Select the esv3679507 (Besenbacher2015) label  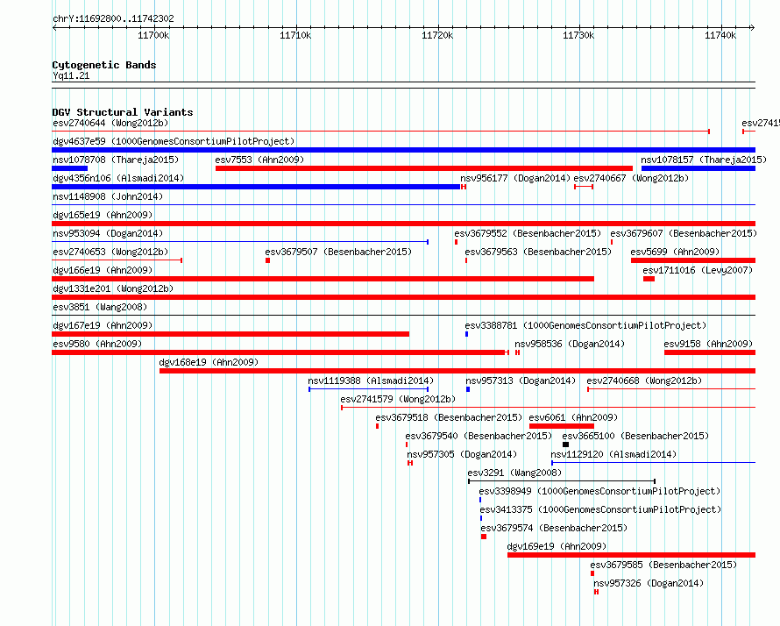[x=338, y=252]
